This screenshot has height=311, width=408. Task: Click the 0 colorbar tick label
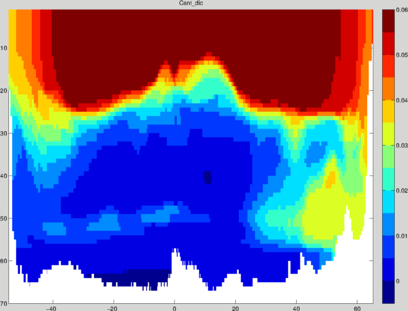400,281
